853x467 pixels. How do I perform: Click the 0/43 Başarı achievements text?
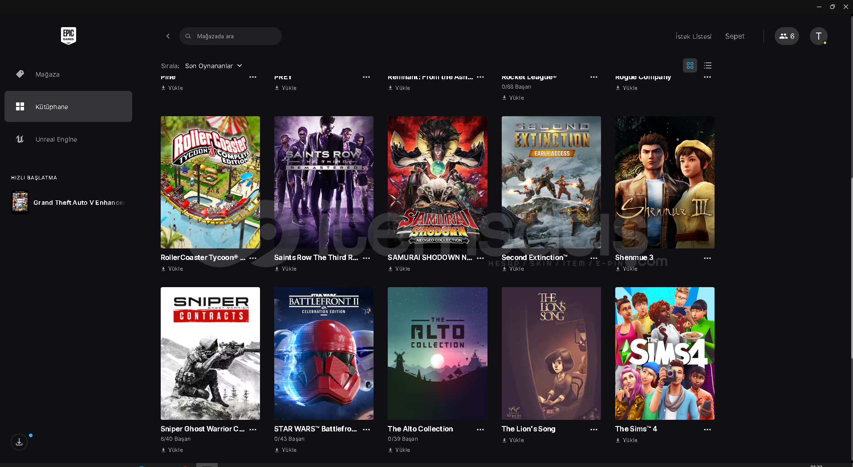(289, 439)
